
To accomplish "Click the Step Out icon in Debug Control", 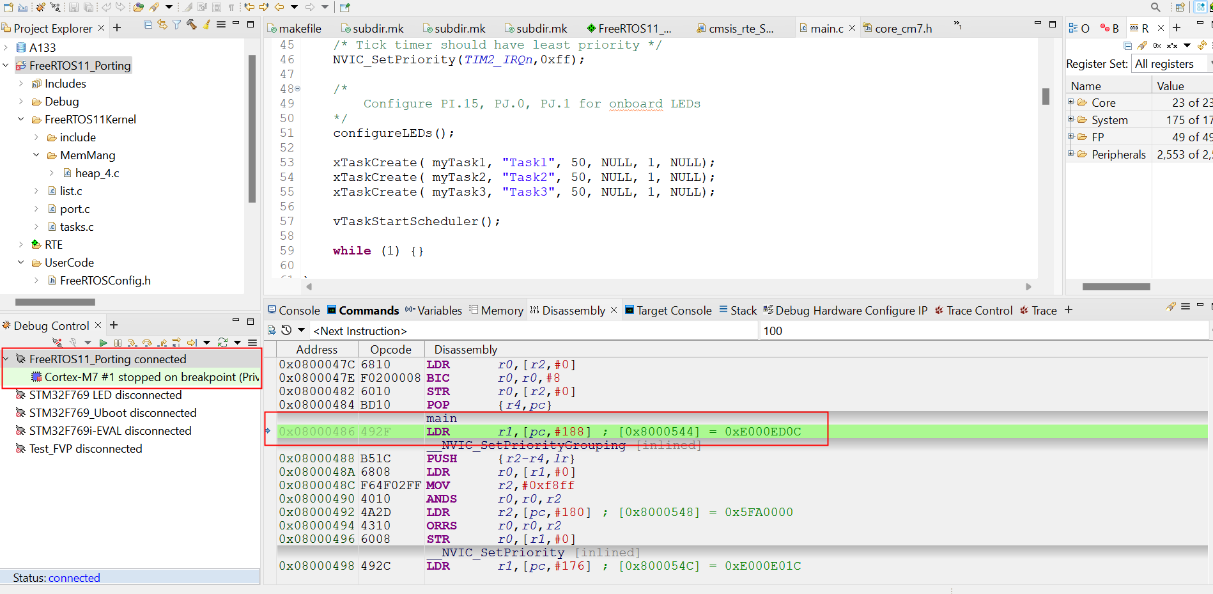I will click(162, 343).
